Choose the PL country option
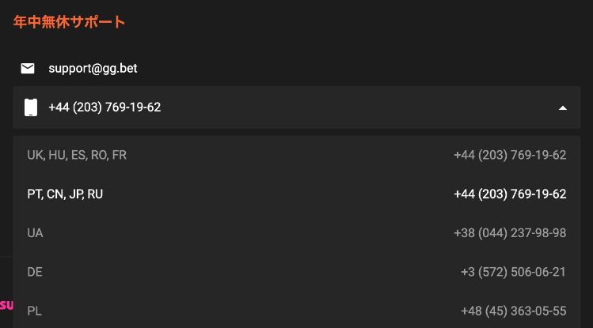Viewport: 593px width, 328px height. pyautogui.click(x=34, y=311)
